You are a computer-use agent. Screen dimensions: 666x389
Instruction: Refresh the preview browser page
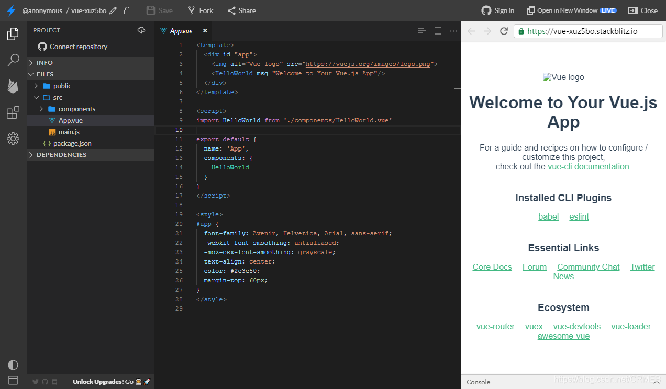pos(504,31)
